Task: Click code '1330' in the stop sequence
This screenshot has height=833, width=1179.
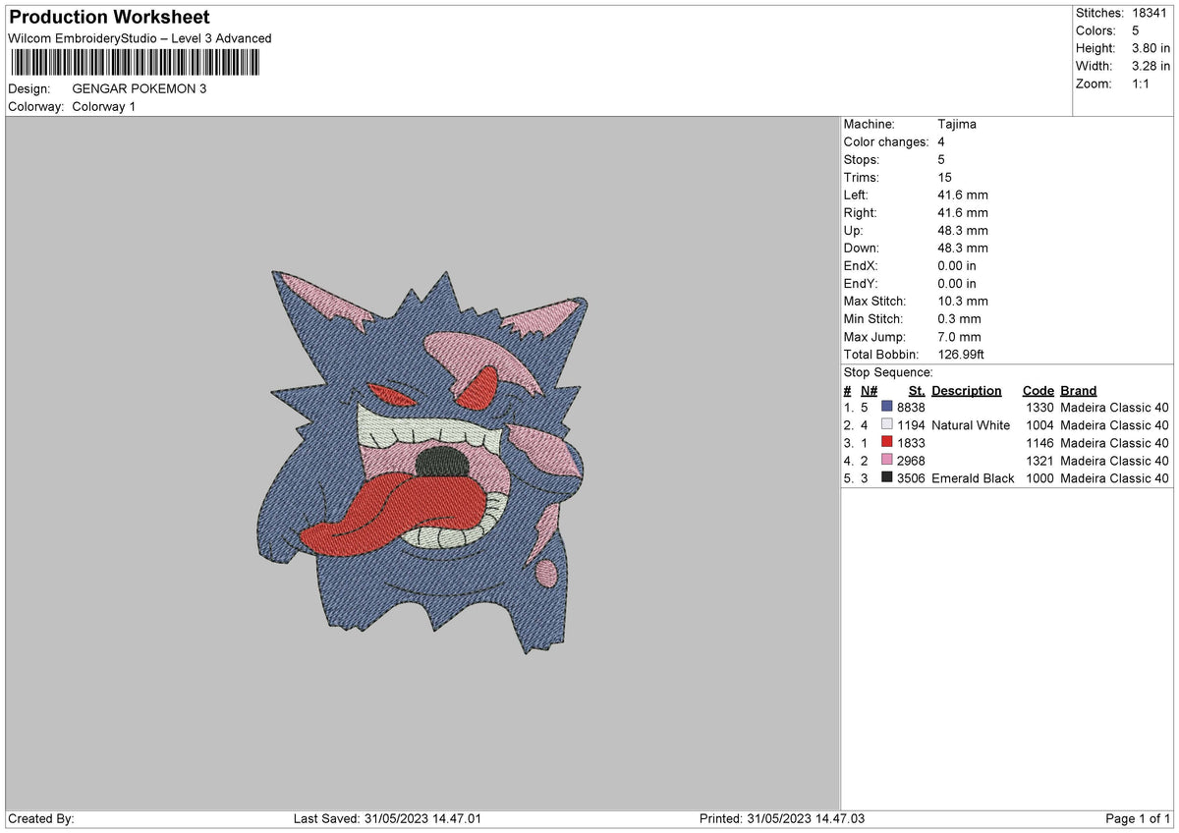Action: coord(1039,407)
